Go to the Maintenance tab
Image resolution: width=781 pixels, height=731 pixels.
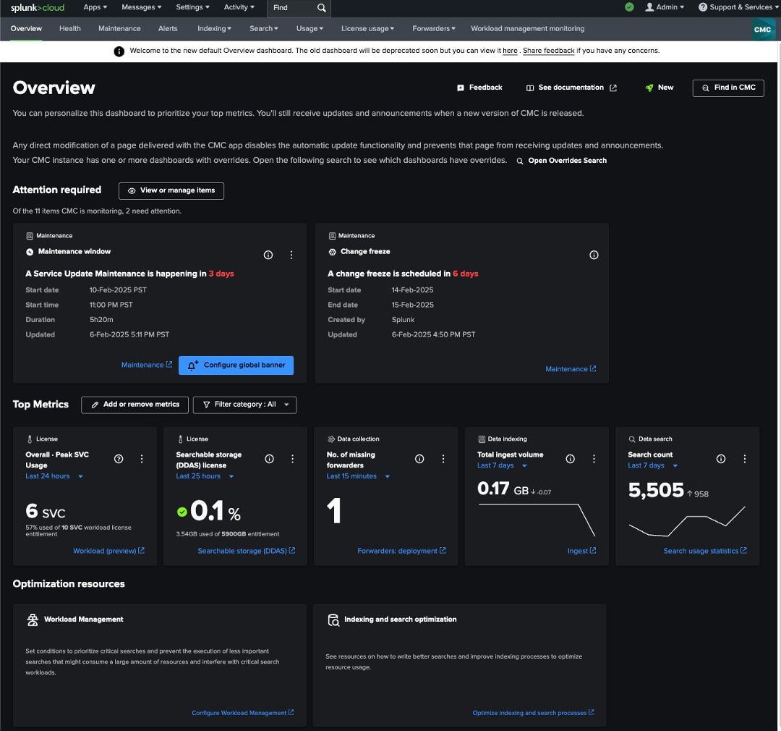pos(119,29)
